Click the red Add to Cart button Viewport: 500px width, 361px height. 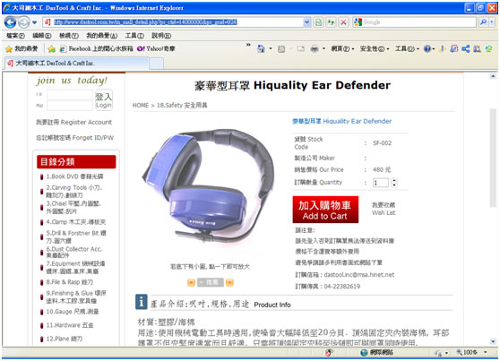325,210
